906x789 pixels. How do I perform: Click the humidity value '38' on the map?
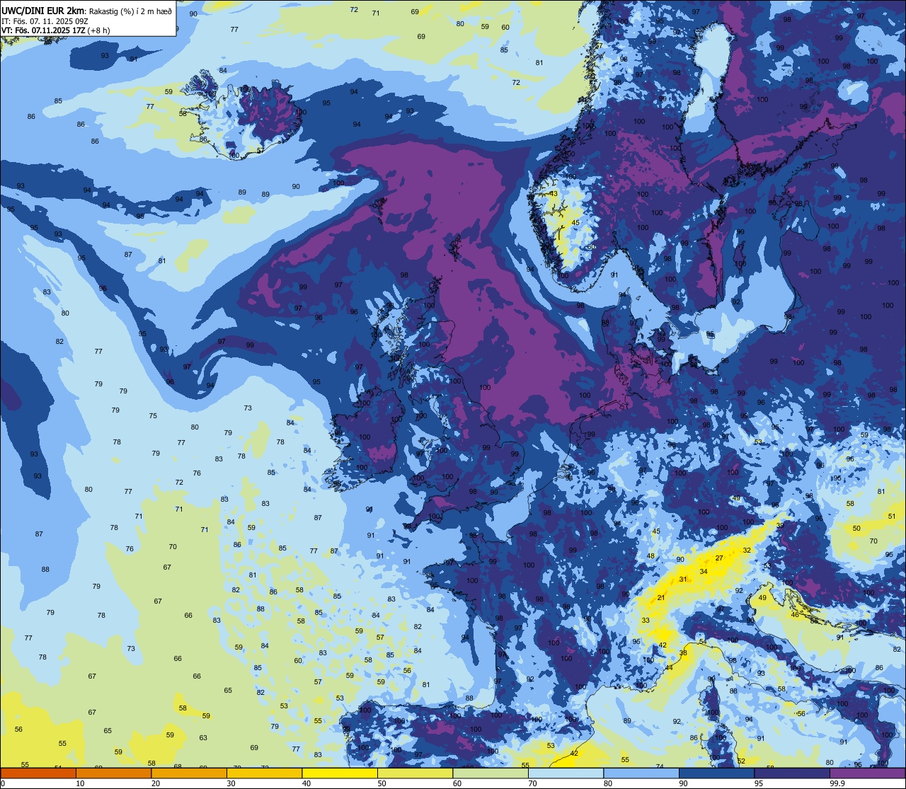[683, 652]
